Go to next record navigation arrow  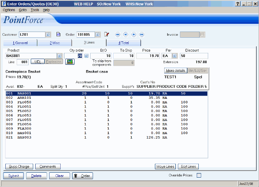pyautogui.click(x=134, y=34)
